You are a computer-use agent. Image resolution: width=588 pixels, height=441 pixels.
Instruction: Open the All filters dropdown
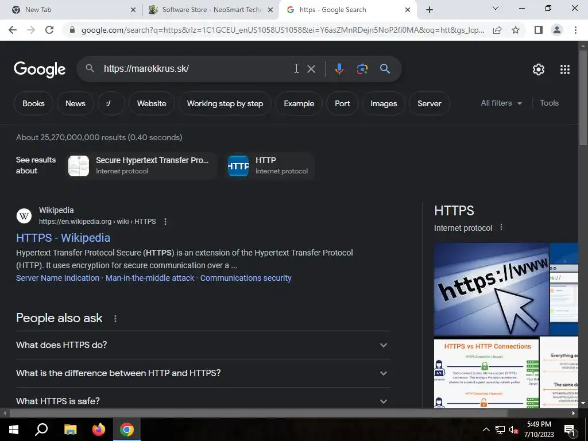[x=501, y=103]
